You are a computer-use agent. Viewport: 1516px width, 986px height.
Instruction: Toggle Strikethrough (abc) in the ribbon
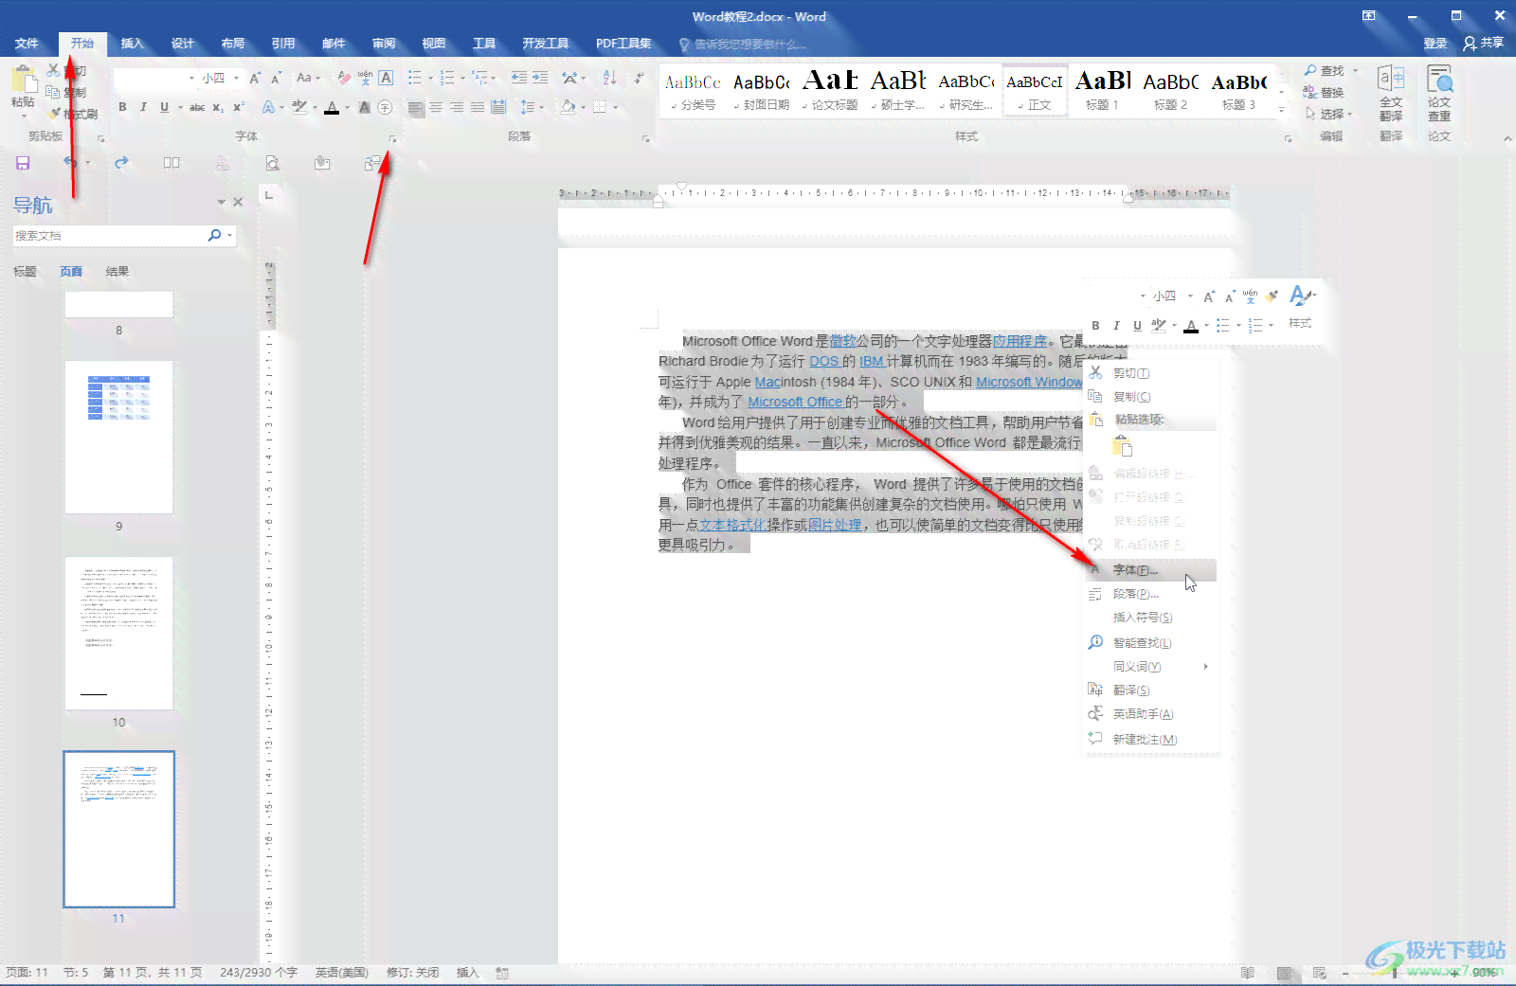tap(197, 107)
